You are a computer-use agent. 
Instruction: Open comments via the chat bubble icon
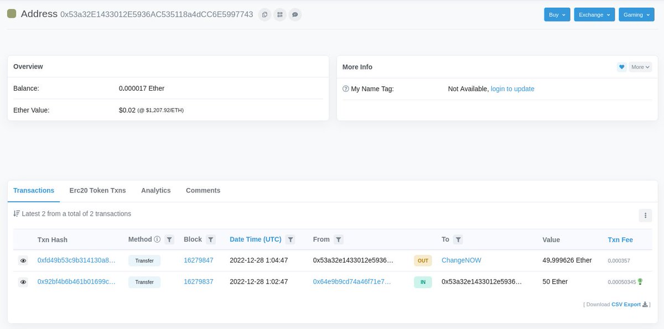[295, 14]
